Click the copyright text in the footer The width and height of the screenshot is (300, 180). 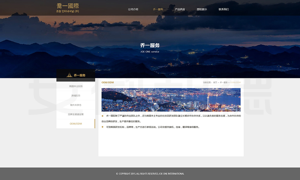click(x=150, y=174)
